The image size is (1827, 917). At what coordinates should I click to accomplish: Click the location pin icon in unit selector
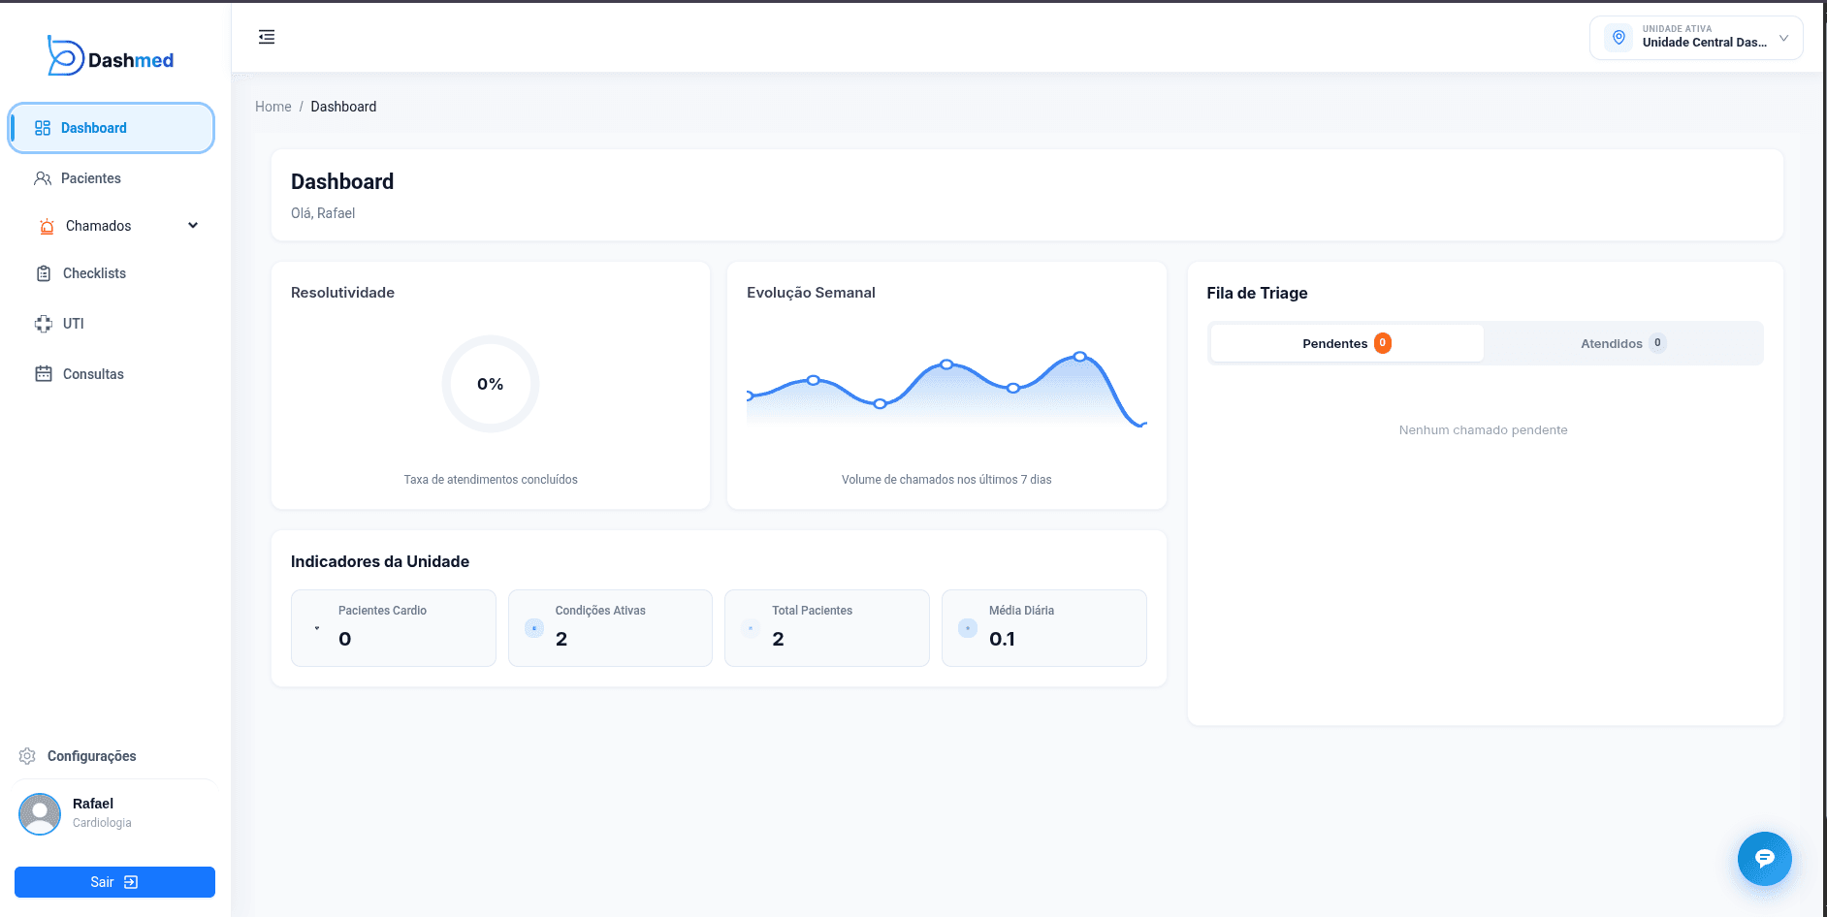[x=1619, y=38]
